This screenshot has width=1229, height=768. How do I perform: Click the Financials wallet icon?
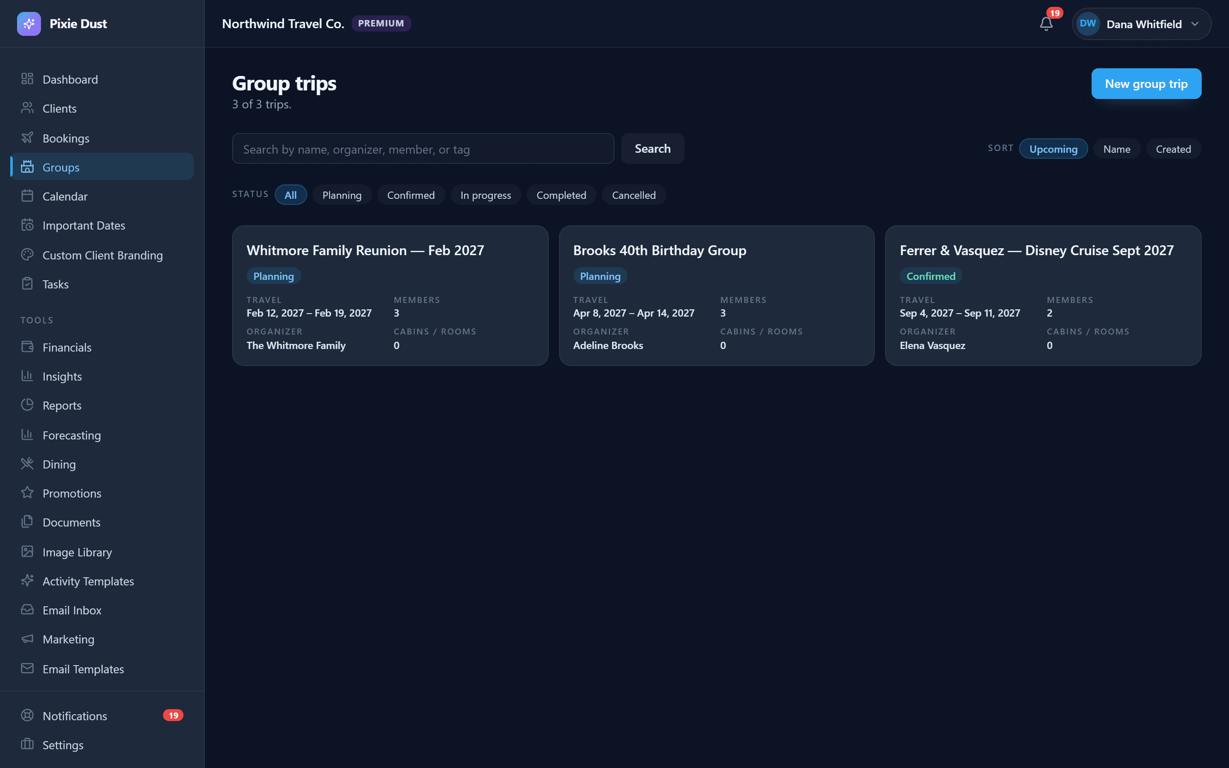click(x=27, y=347)
